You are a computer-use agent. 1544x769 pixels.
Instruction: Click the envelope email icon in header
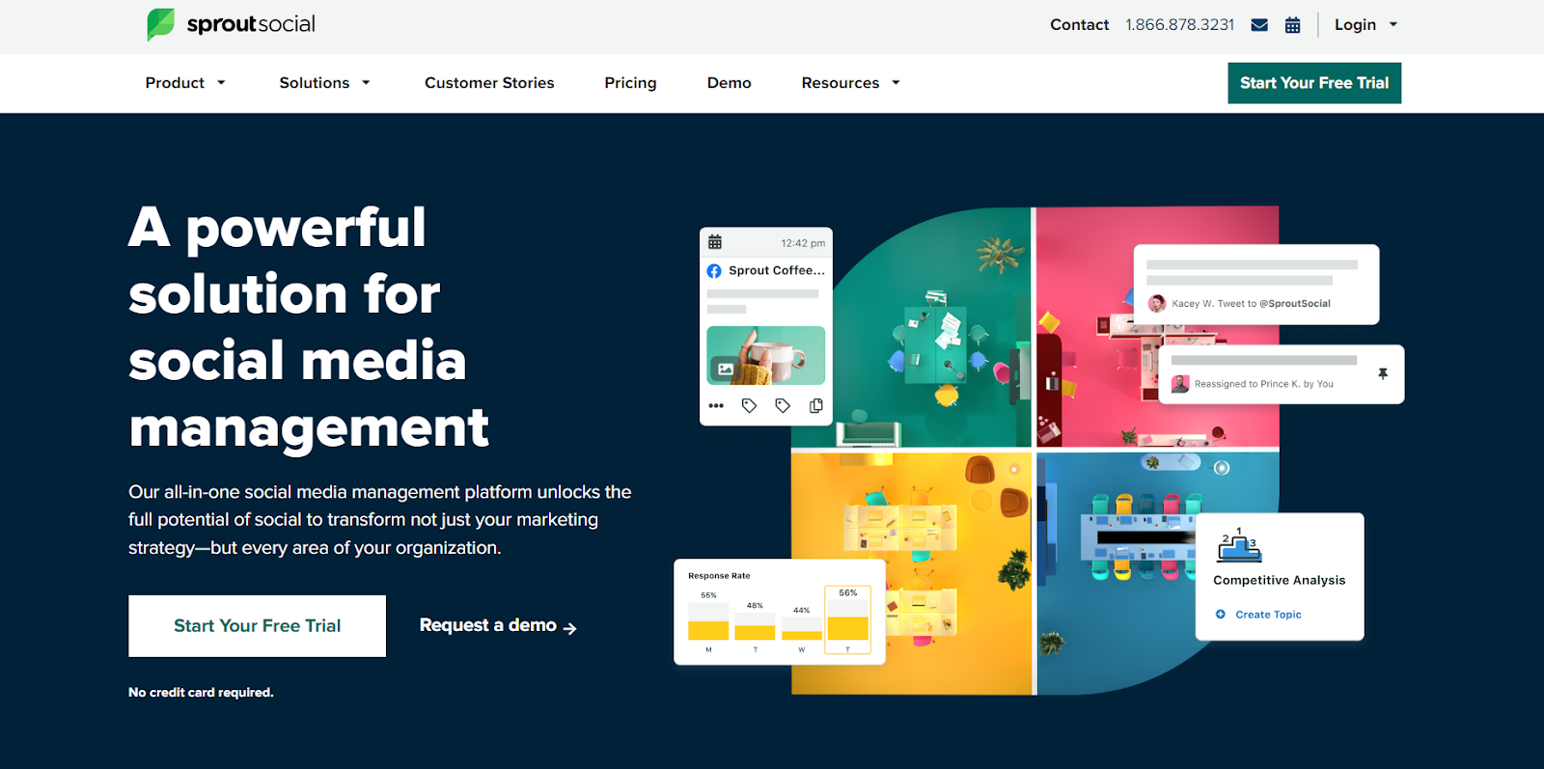tap(1259, 25)
